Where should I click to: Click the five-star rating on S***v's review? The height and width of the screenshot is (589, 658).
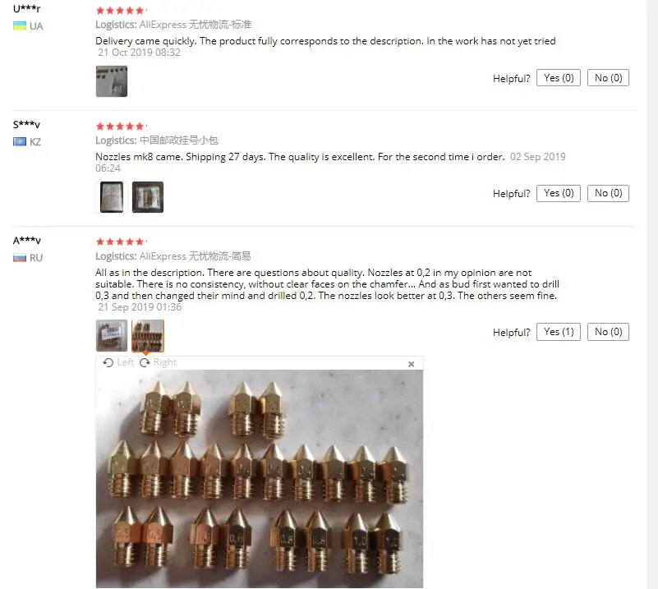point(120,127)
